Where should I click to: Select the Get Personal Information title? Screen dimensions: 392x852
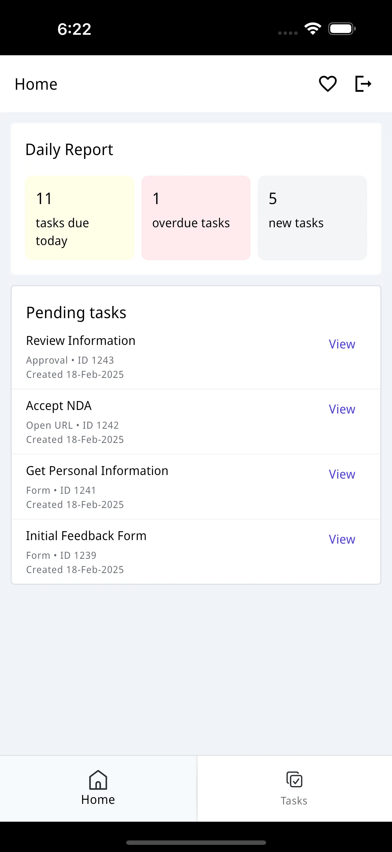pos(97,471)
